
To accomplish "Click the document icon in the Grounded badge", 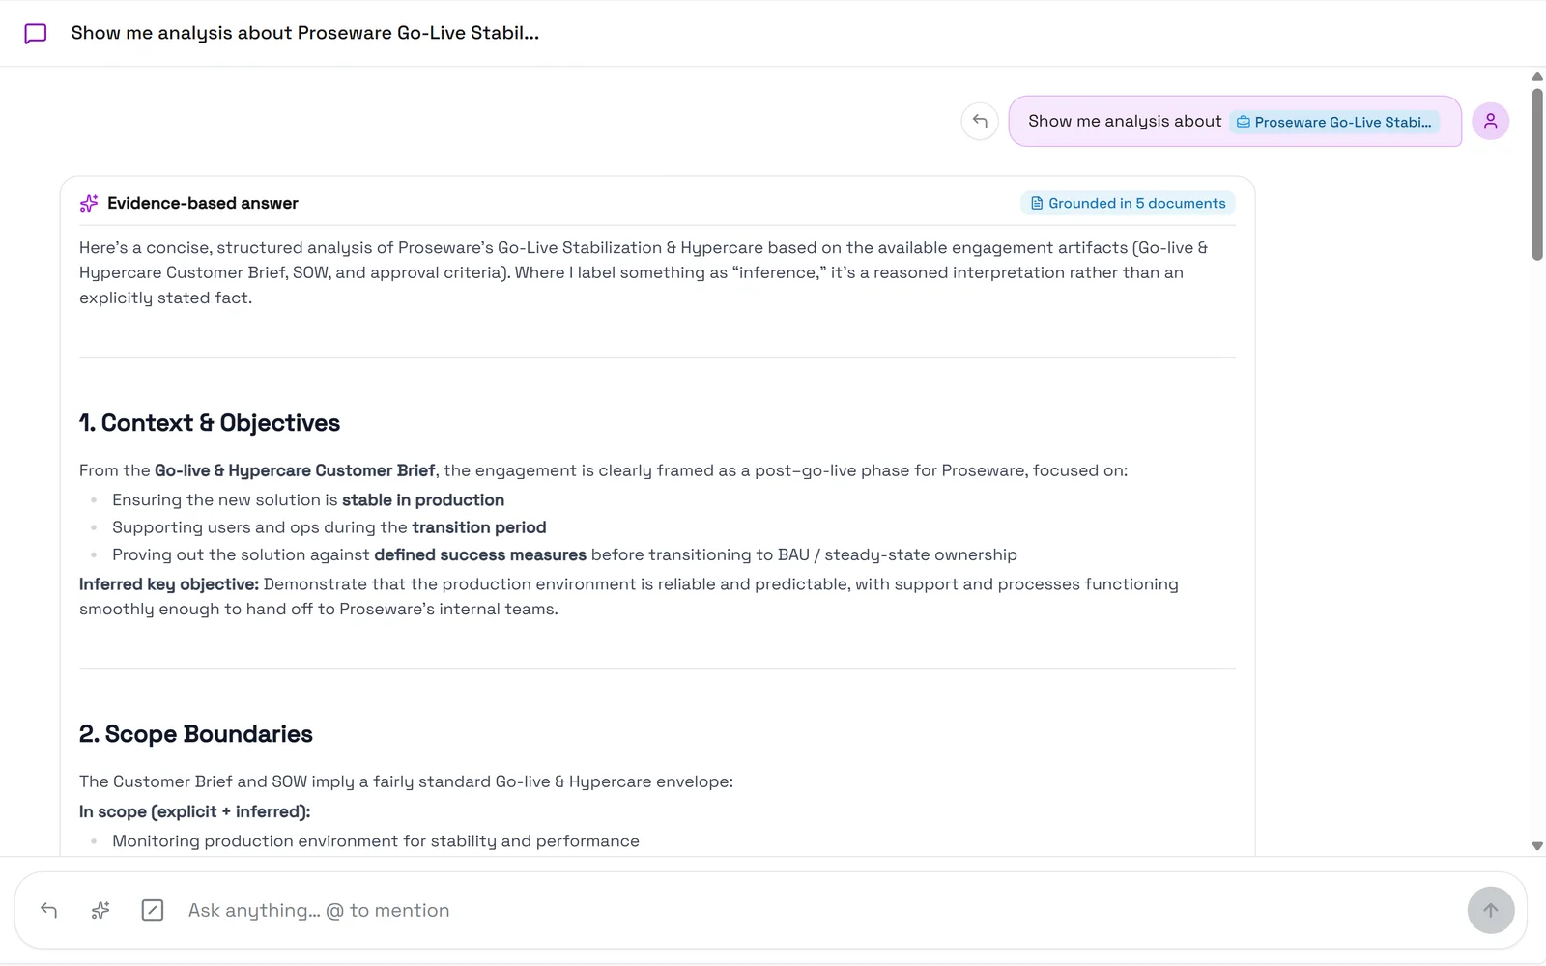I will pos(1037,203).
